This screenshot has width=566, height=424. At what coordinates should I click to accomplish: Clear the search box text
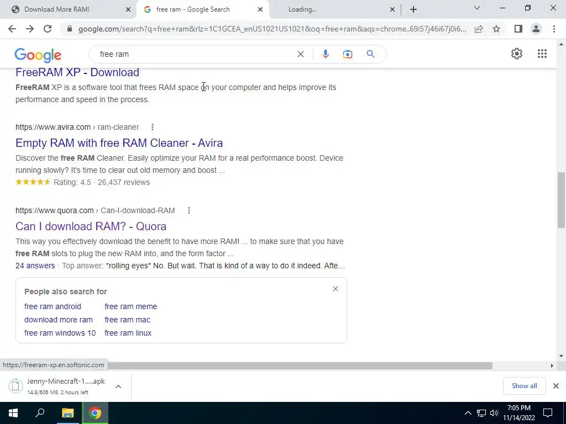300,54
